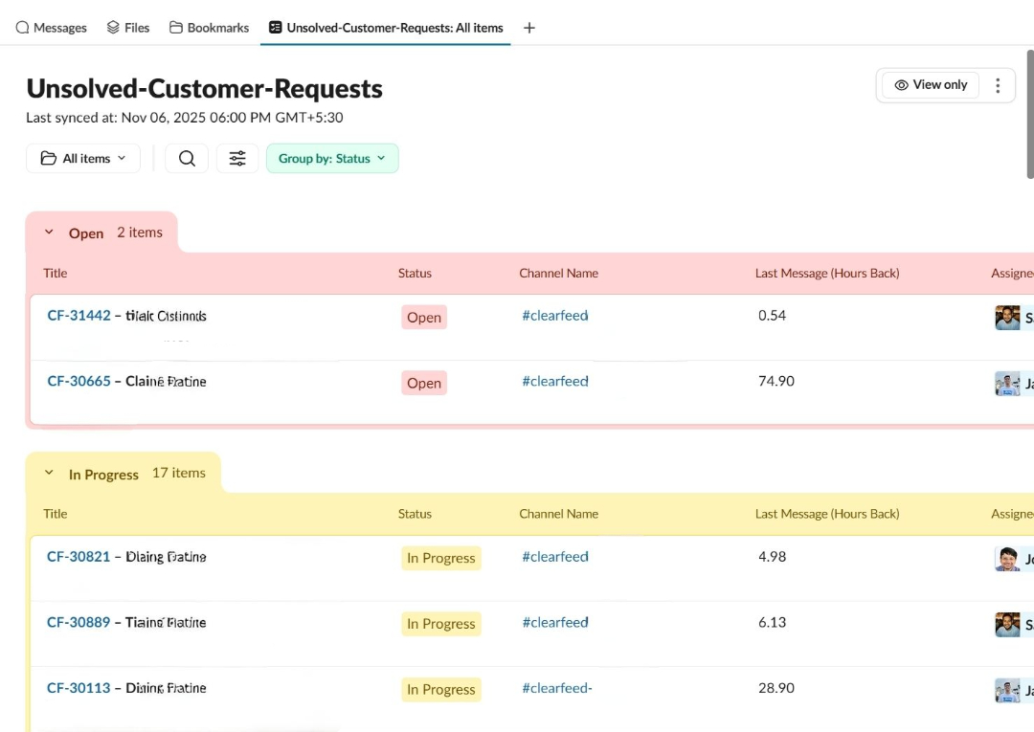Image resolution: width=1034 pixels, height=732 pixels.
Task: Collapse the In Progress section
Action: point(49,472)
